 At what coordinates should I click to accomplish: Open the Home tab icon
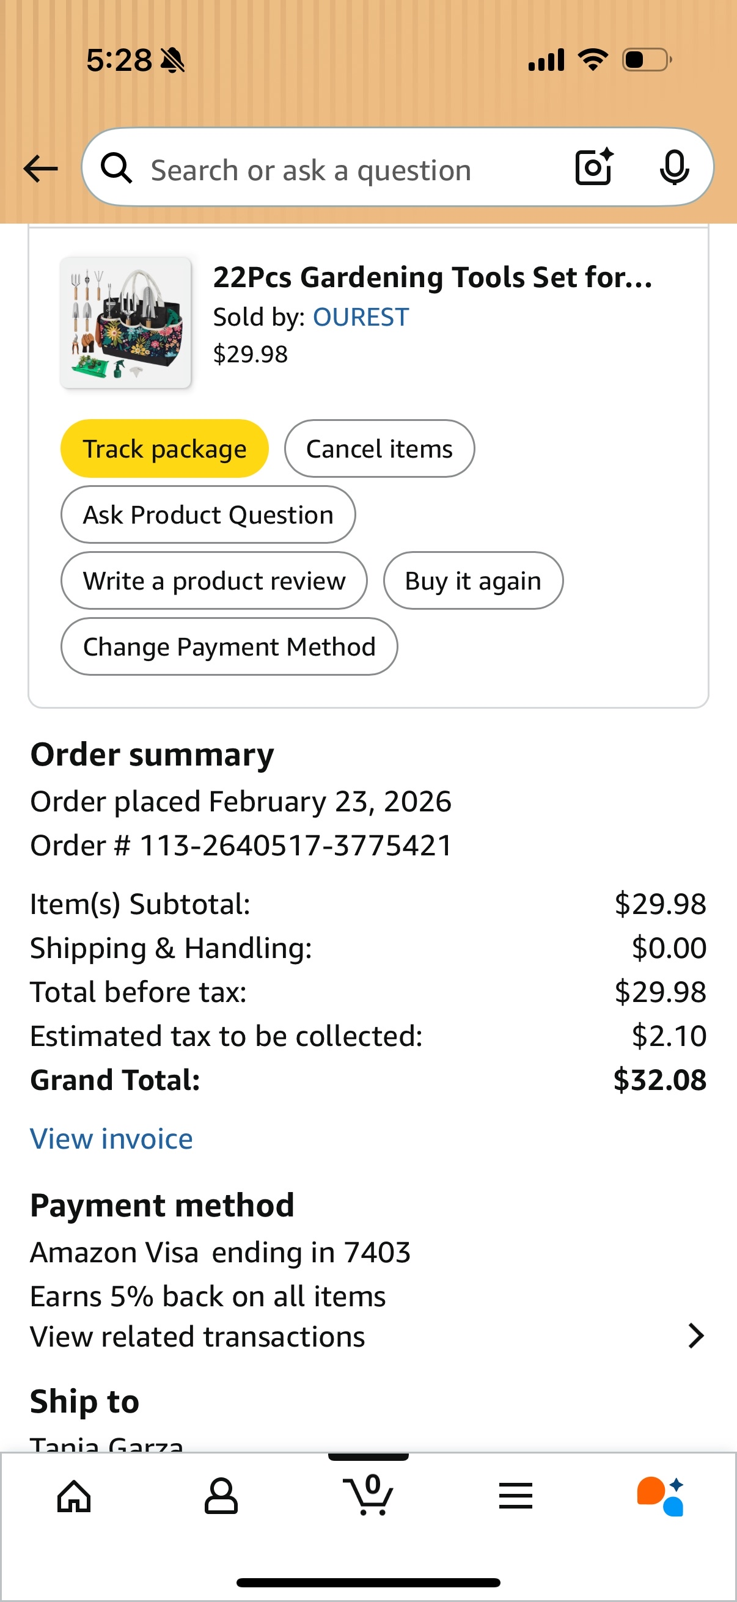pos(74,1496)
